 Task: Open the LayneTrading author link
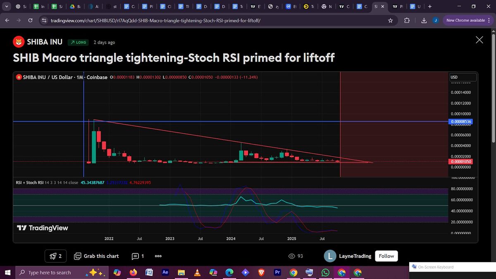(x=355, y=256)
